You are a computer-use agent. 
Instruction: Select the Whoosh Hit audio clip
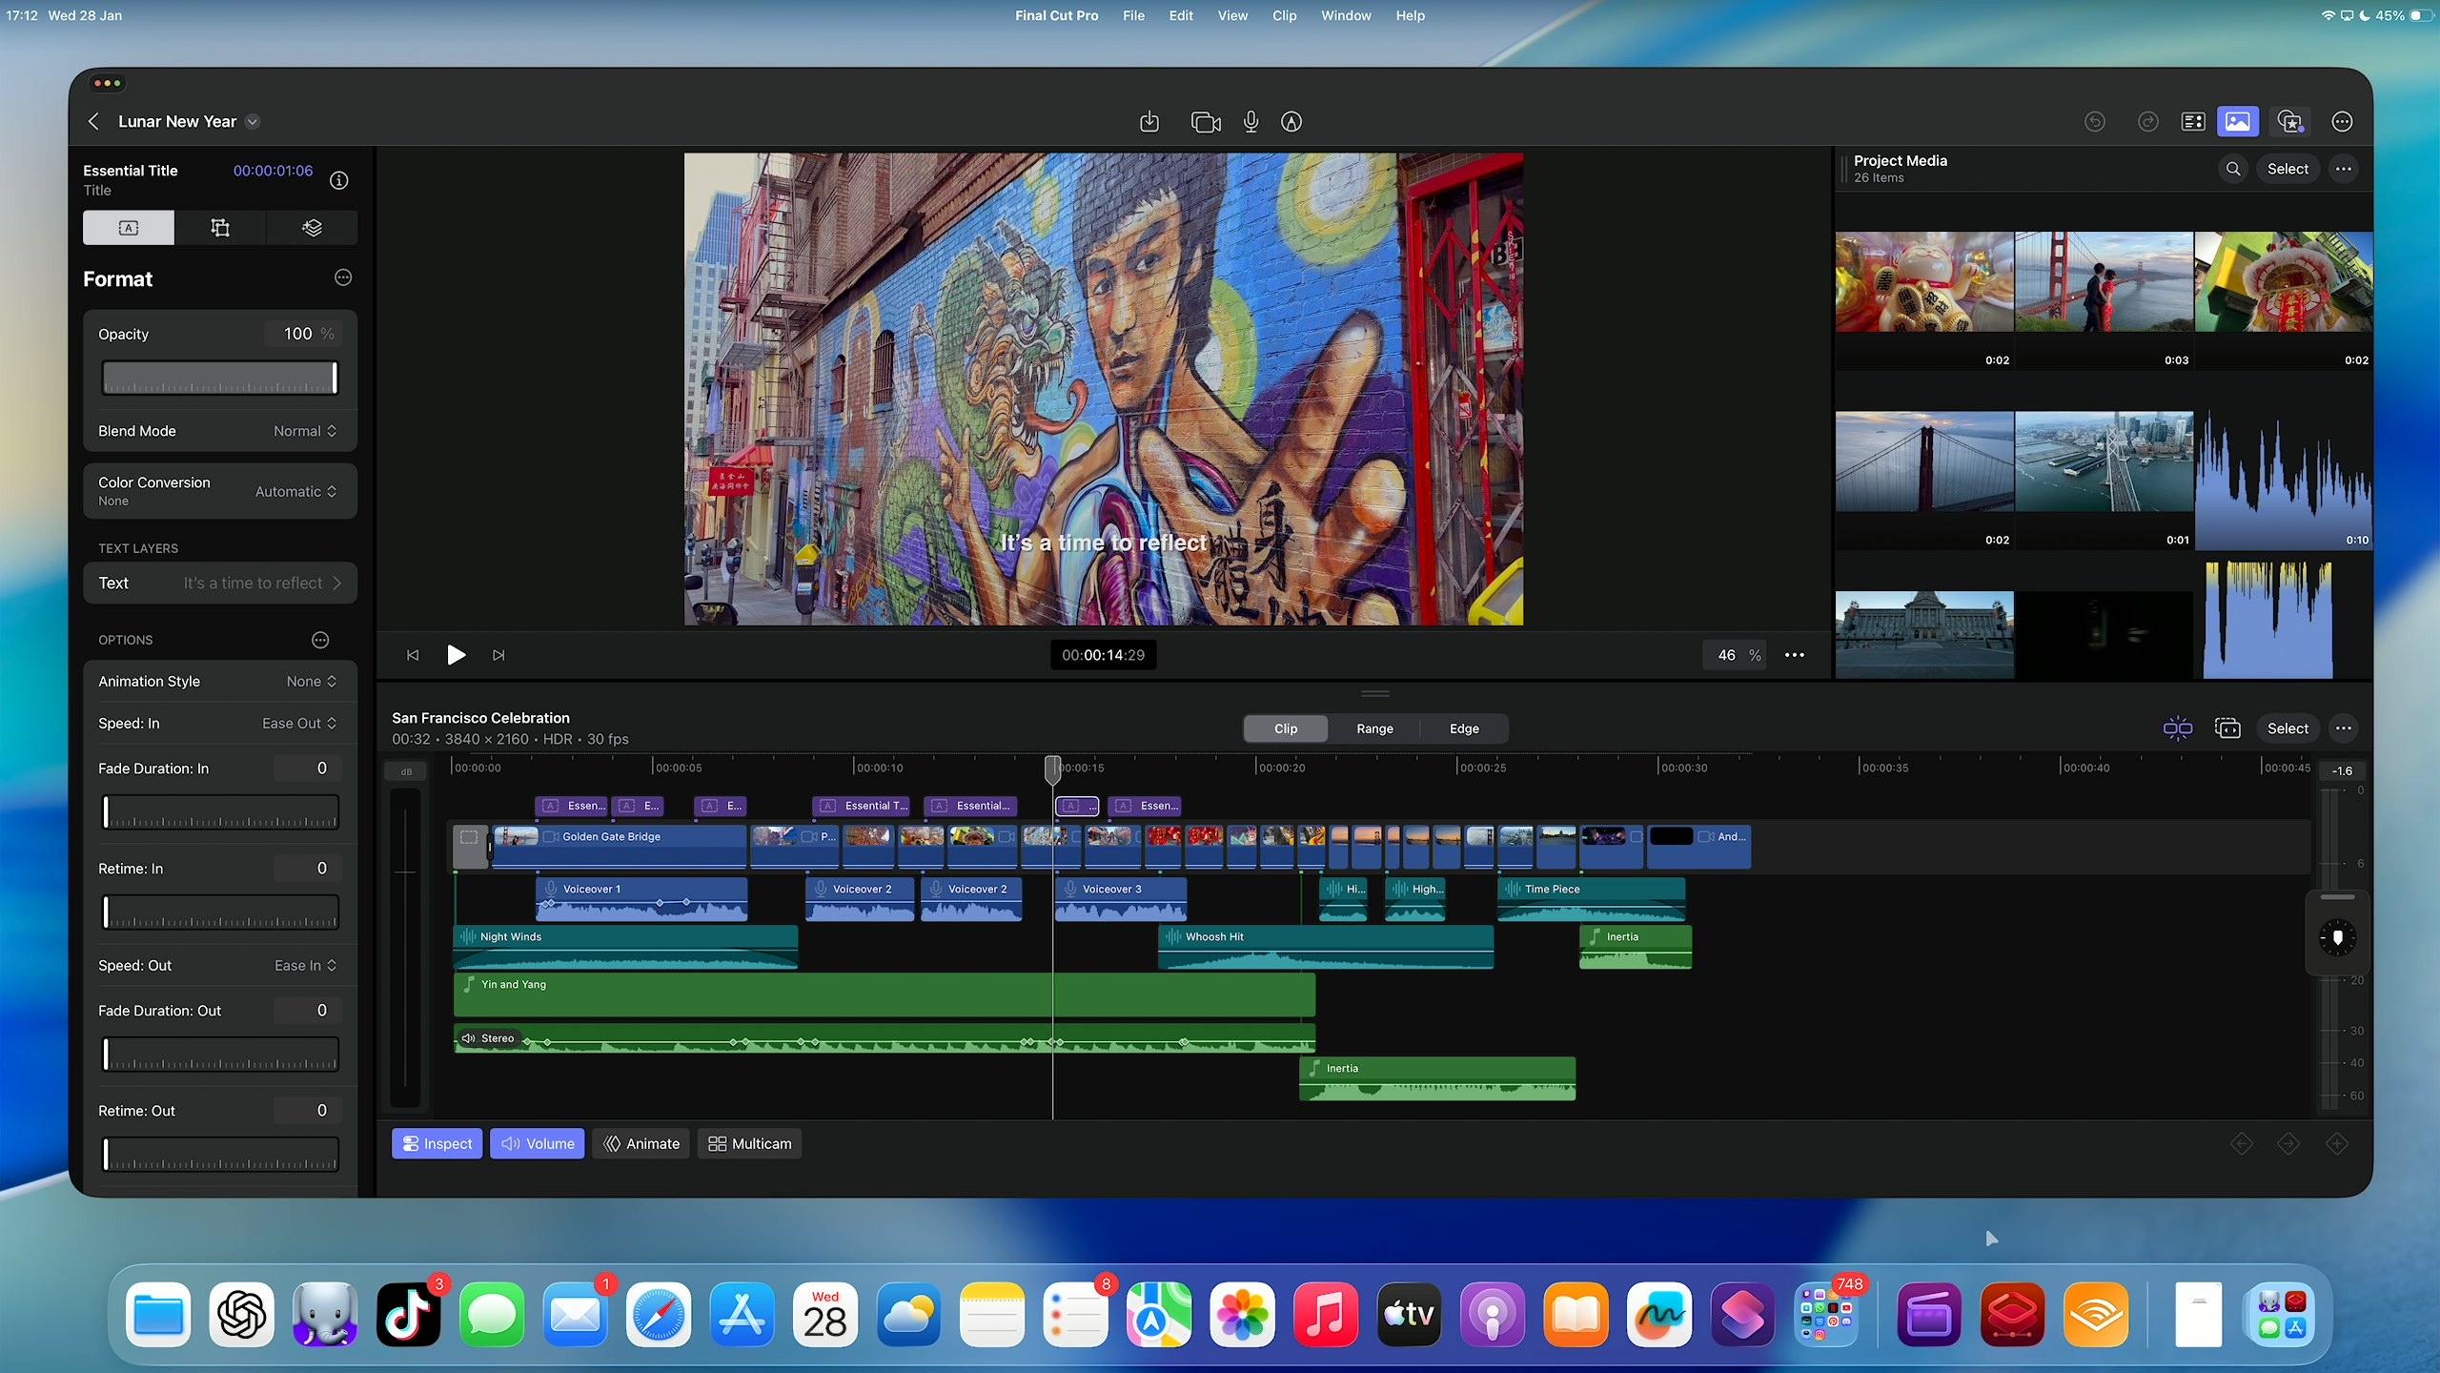coord(1326,947)
